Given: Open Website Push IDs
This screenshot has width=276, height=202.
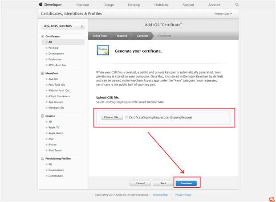Looking at the screenshot, I should (x=59, y=91).
